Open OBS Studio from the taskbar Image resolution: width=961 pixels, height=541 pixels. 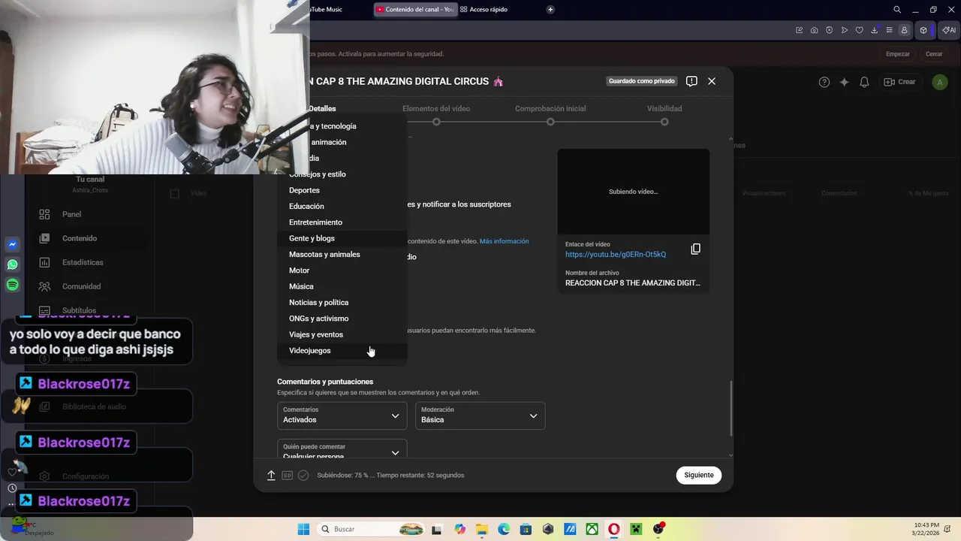[658, 529]
